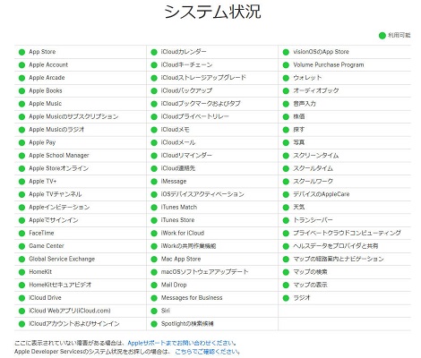Viewport: 421px width, 358px height.
Task: Click the green status dot beside トランシーバー
Action: point(286,220)
